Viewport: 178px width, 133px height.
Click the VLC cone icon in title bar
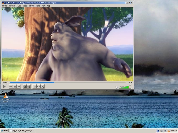pyautogui.click(x=3, y=3)
